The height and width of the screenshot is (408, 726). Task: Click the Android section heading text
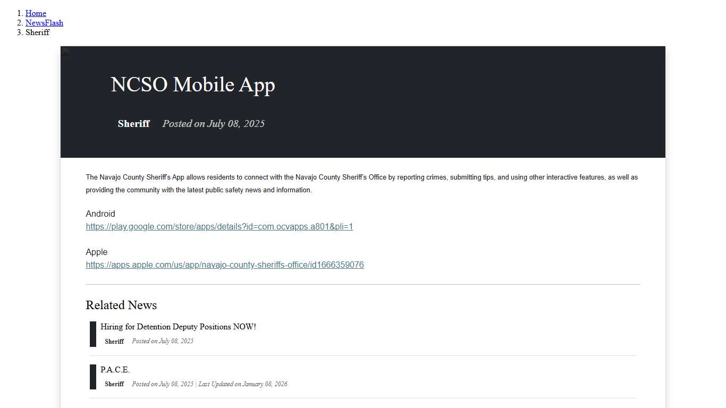100,214
